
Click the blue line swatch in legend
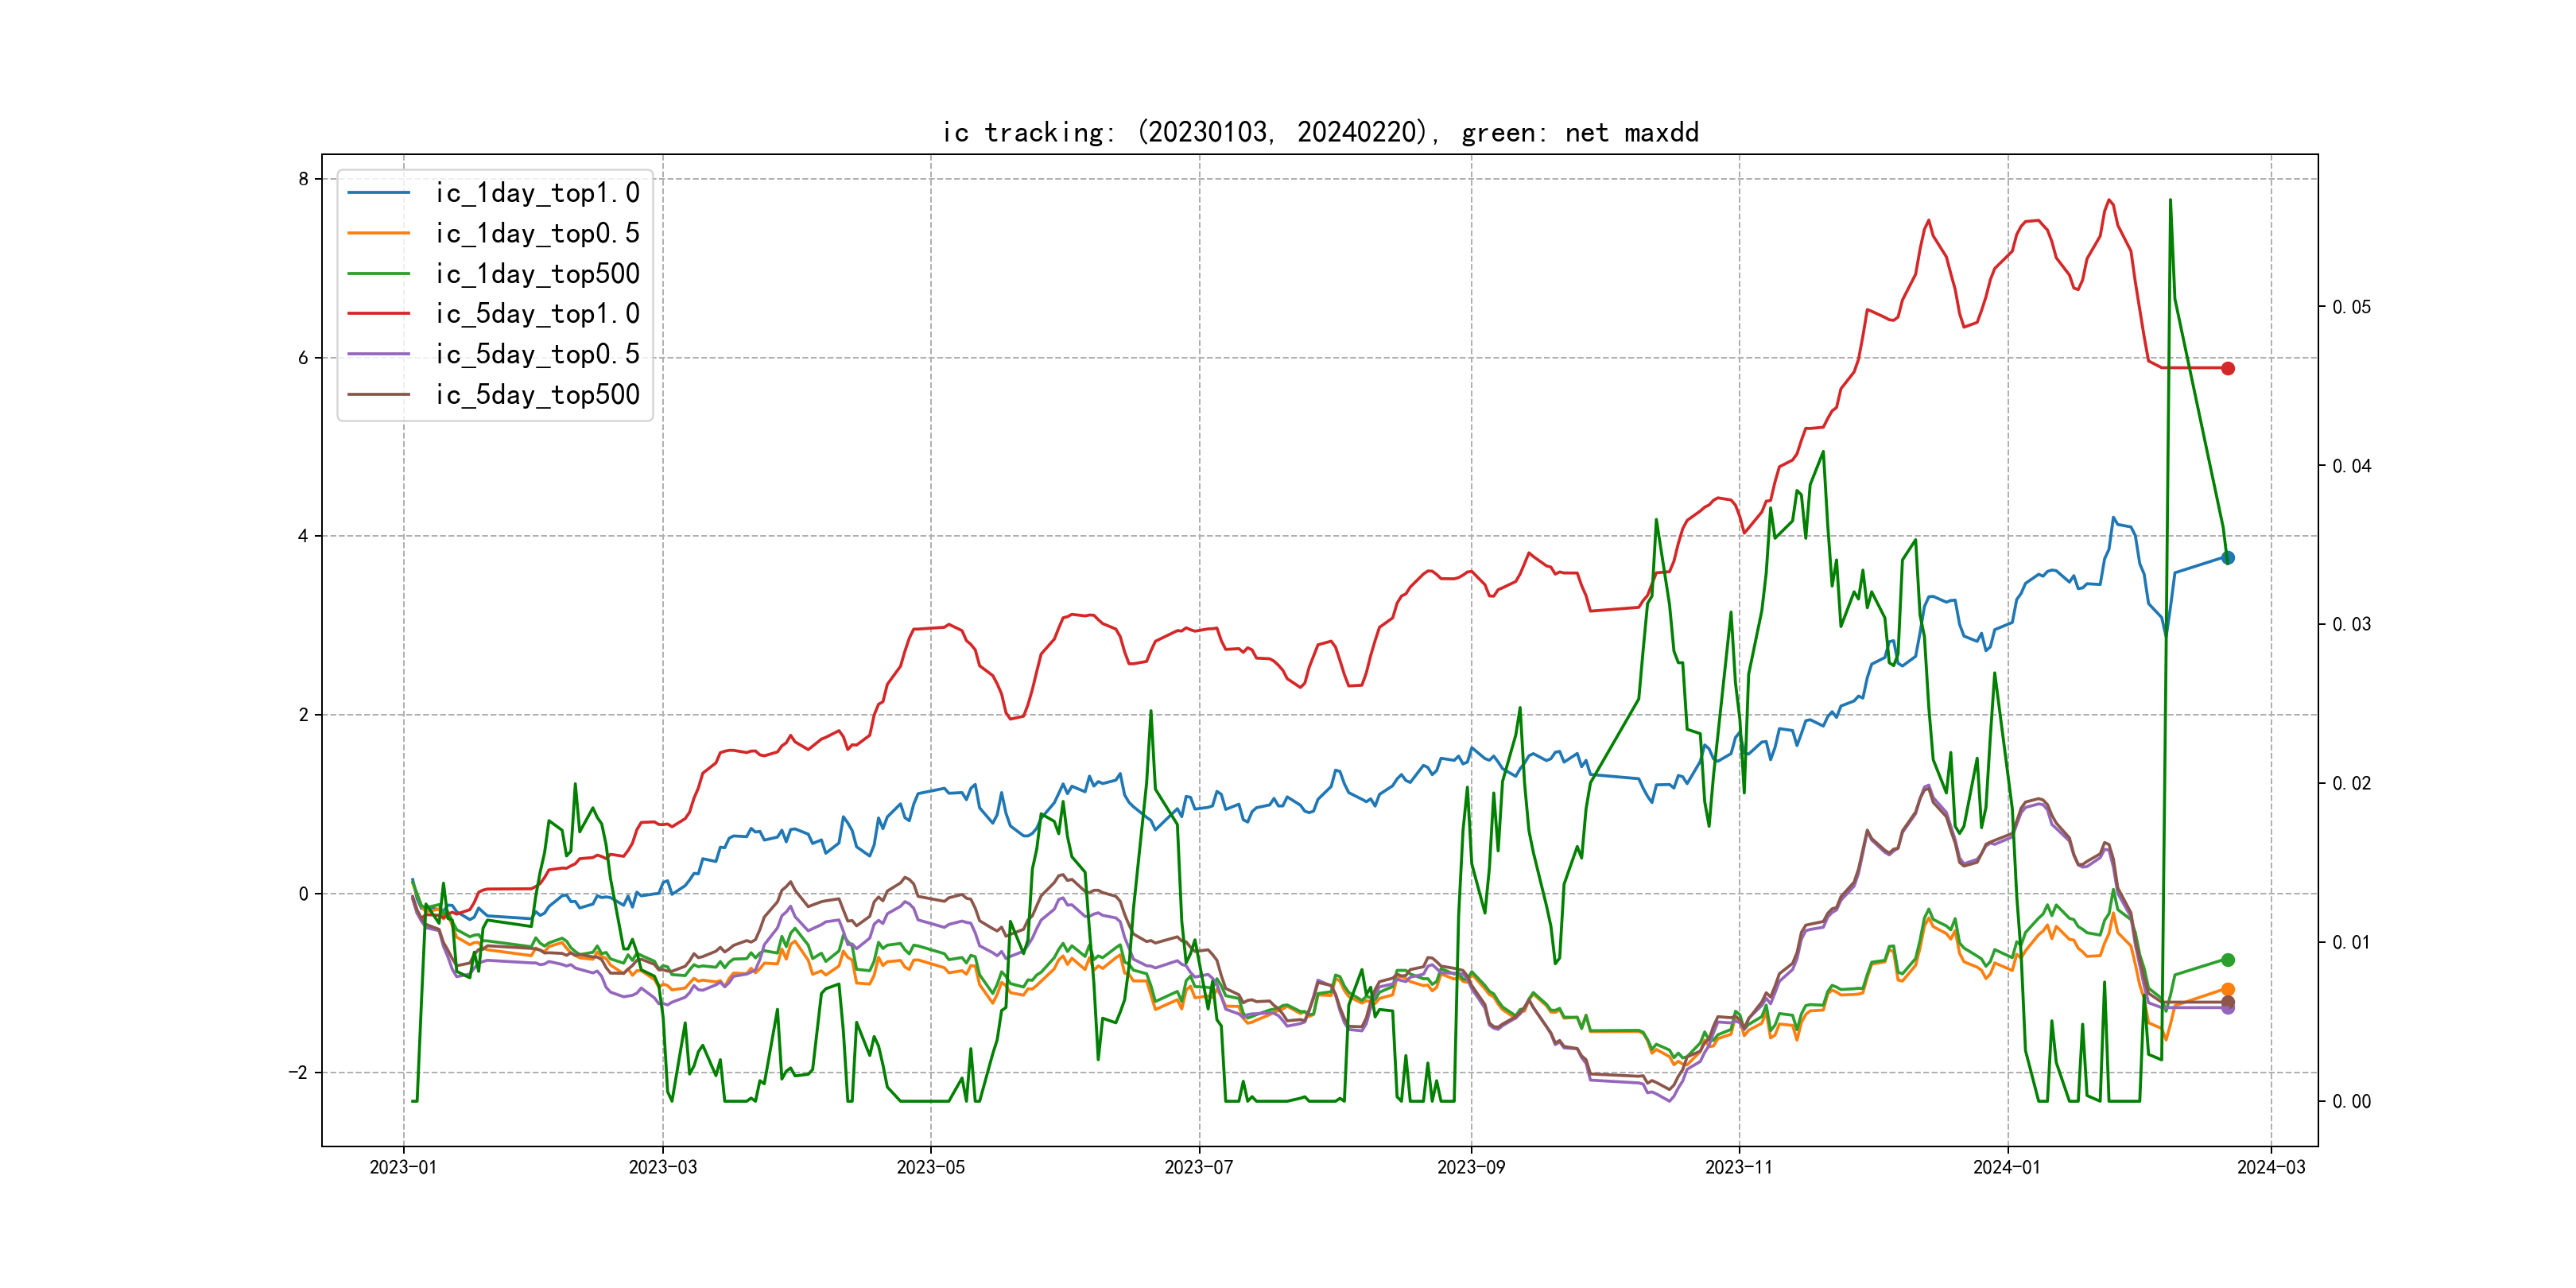pyautogui.click(x=379, y=193)
